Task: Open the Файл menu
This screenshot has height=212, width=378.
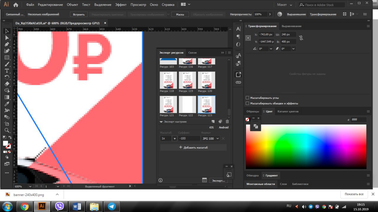Action: coord(30,5)
